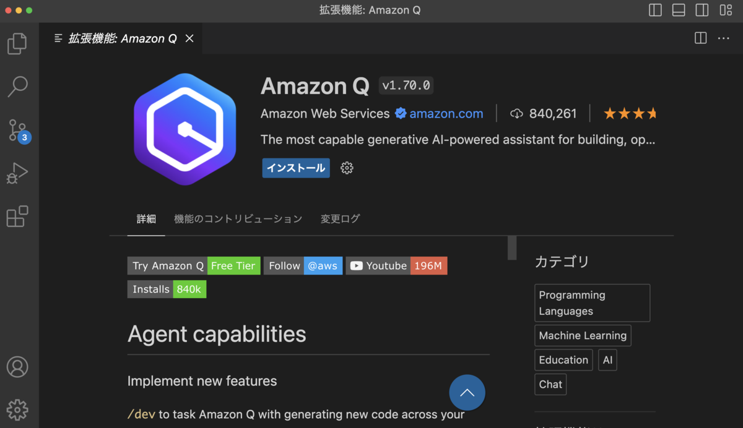The width and height of the screenshot is (743, 428).
Task: Toggle the primary sidebar visibility control
Action: 654,10
